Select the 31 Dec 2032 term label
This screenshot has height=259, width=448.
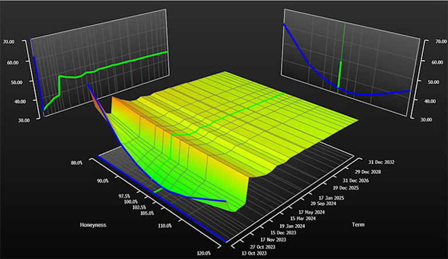pyautogui.click(x=381, y=162)
